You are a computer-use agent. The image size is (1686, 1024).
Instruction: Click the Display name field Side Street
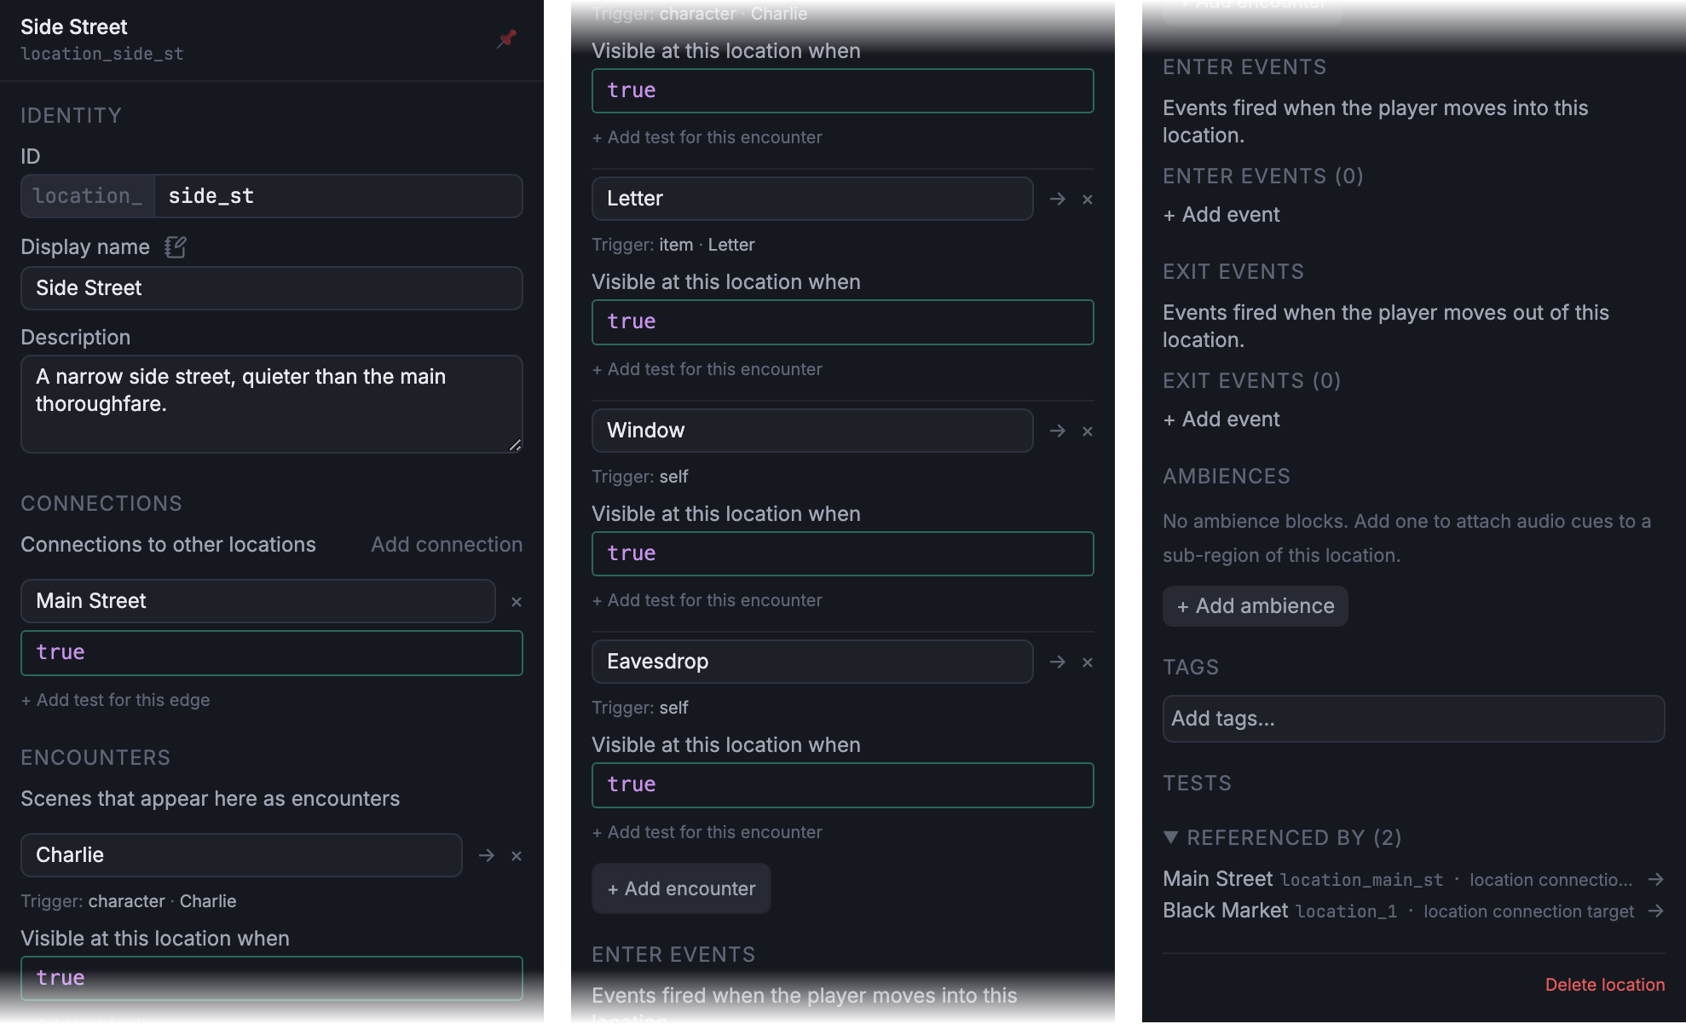pos(272,288)
